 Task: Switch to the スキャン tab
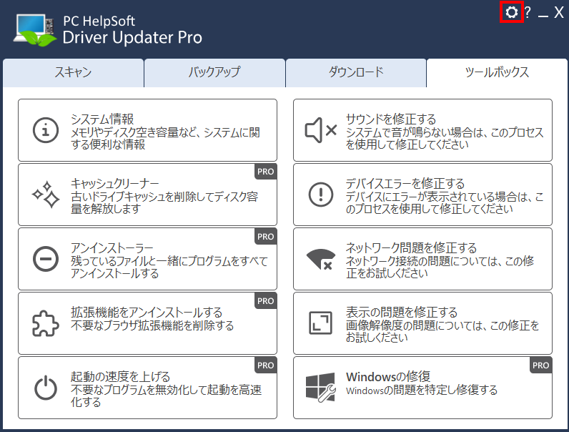[x=74, y=73]
